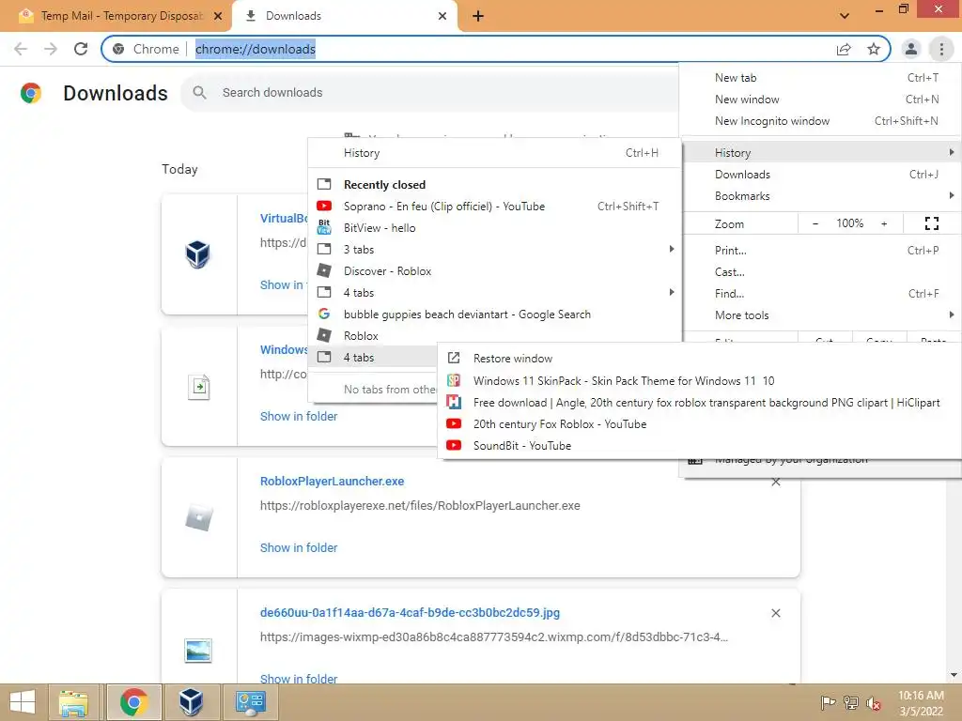Image resolution: width=962 pixels, height=721 pixels.
Task: Bookmark this page with the star icon
Action: [873, 49]
